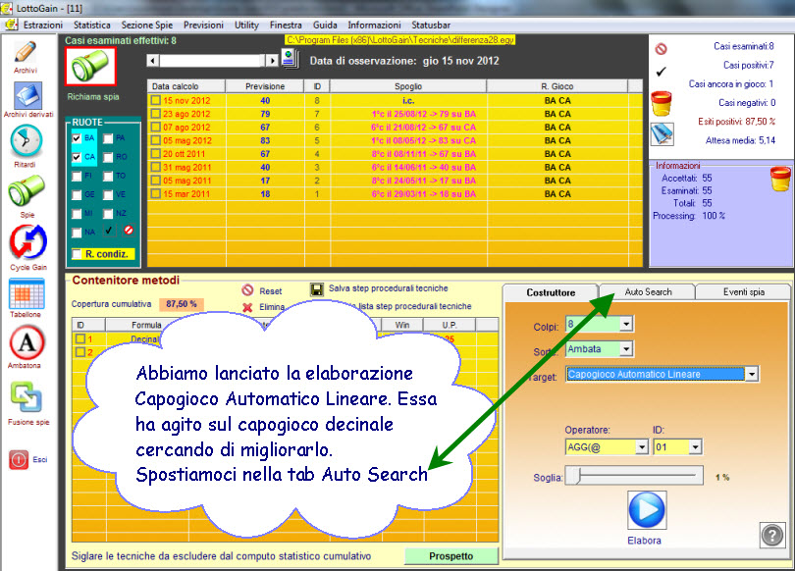Tick method ID 2 checkbox in Contenitore metodi
Image resolution: width=795 pixels, height=571 pixels.
pyautogui.click(x=80, y=352)
